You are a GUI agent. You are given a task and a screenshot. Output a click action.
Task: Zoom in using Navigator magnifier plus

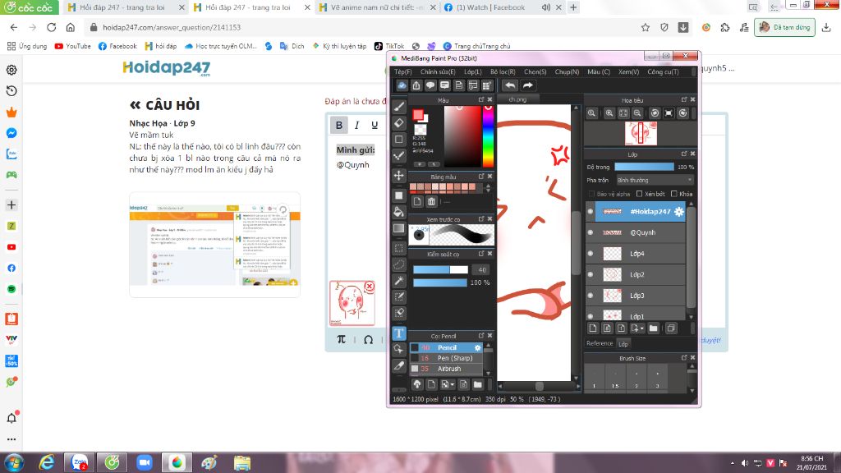click(609, 113)
